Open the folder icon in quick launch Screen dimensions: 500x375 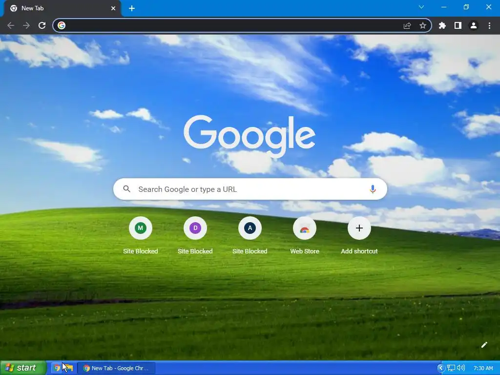coord(68,368)
